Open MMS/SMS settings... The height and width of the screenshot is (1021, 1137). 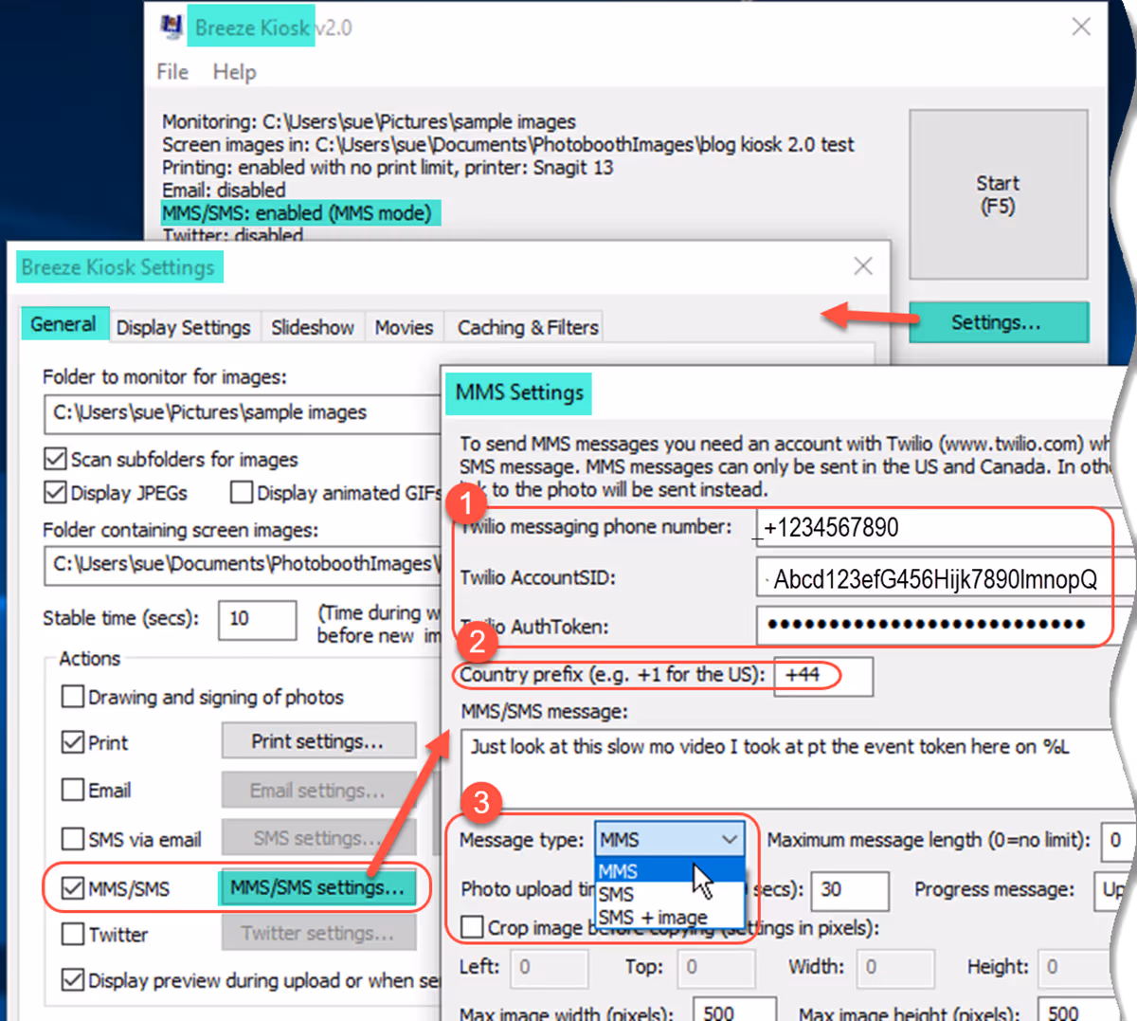[x=317, y=887]
